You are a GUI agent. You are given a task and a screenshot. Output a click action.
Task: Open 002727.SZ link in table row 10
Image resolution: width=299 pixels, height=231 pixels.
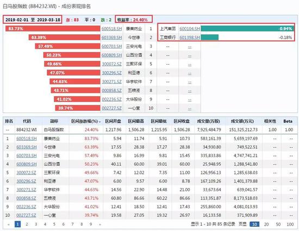coord(26,215)
